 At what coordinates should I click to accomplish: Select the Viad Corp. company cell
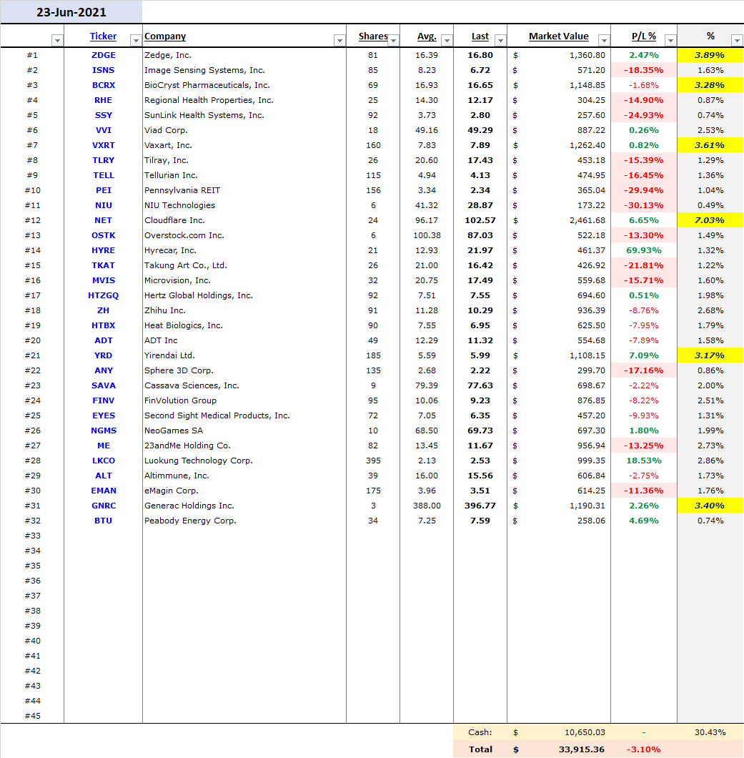(244, 130)
